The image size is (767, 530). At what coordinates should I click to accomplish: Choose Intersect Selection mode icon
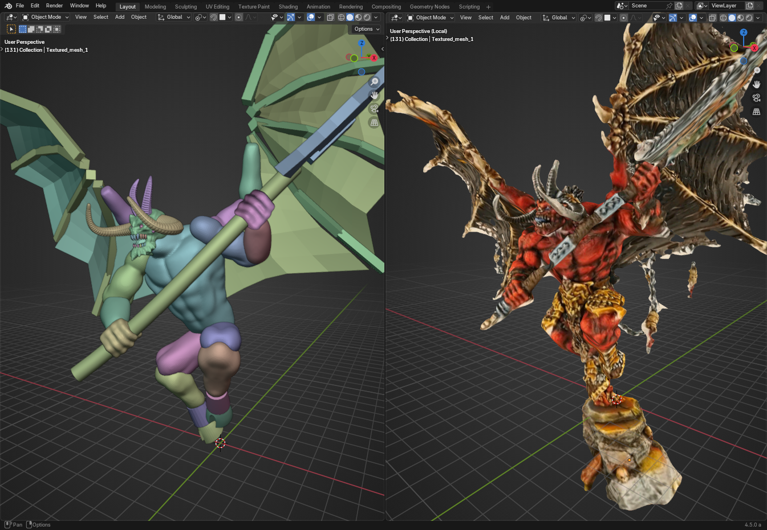(x=56, y=29)
